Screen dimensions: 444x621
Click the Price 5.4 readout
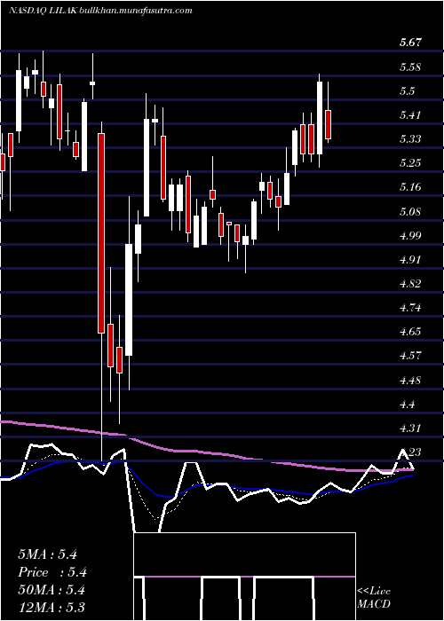click(52, 572)
